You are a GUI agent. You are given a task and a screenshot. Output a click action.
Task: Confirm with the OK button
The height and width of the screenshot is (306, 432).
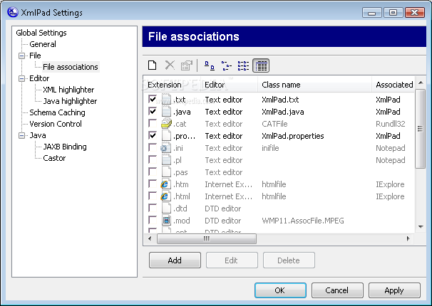coord(280,290)
